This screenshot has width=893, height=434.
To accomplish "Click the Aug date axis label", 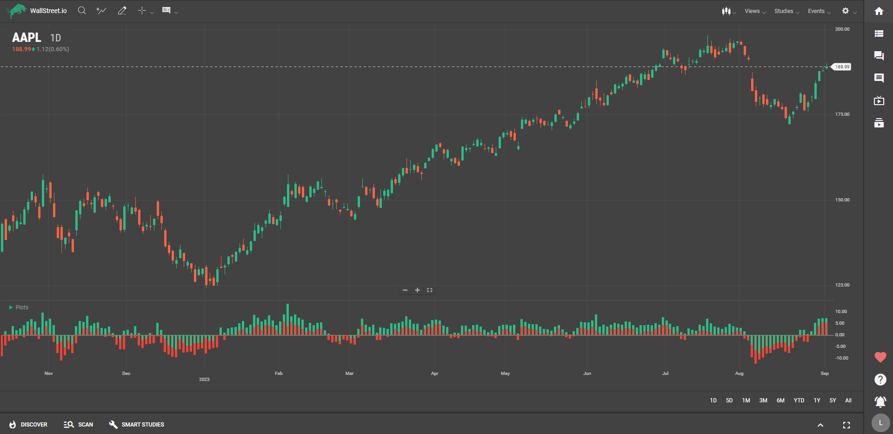I will (x=739, y=374).
